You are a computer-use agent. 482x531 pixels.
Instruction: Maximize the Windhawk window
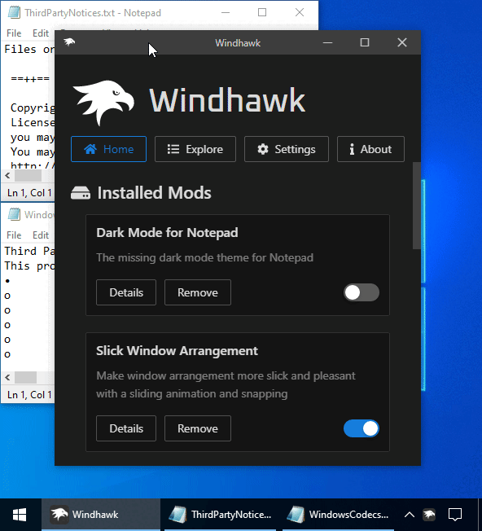click(365, 42)
